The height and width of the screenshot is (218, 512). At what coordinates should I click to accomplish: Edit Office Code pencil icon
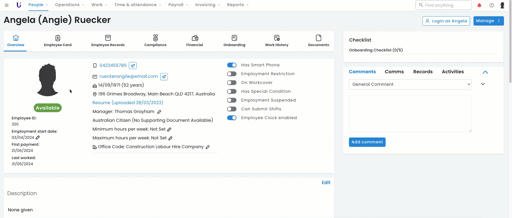pos(208,147)
